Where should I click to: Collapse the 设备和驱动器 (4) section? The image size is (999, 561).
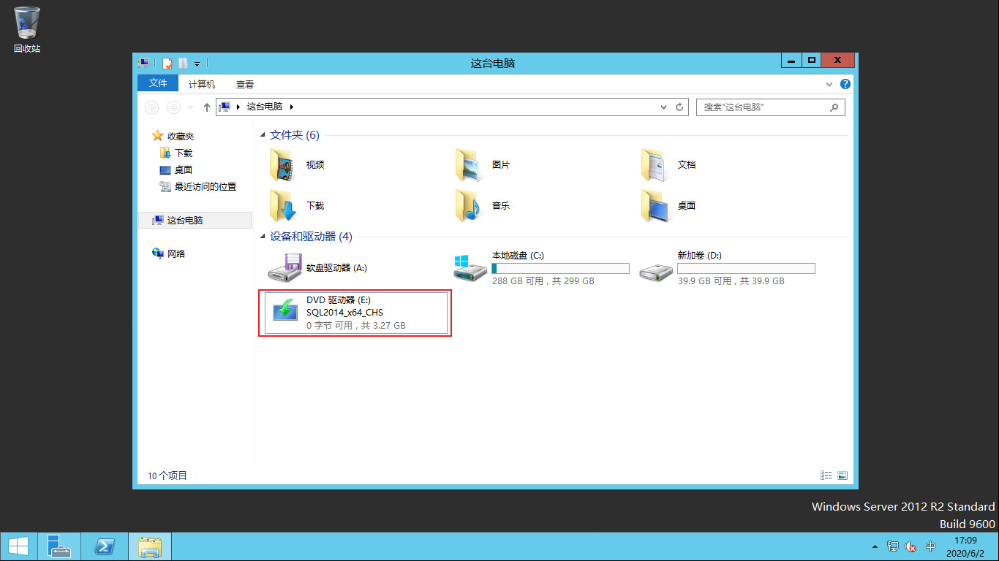pos(262,237)
